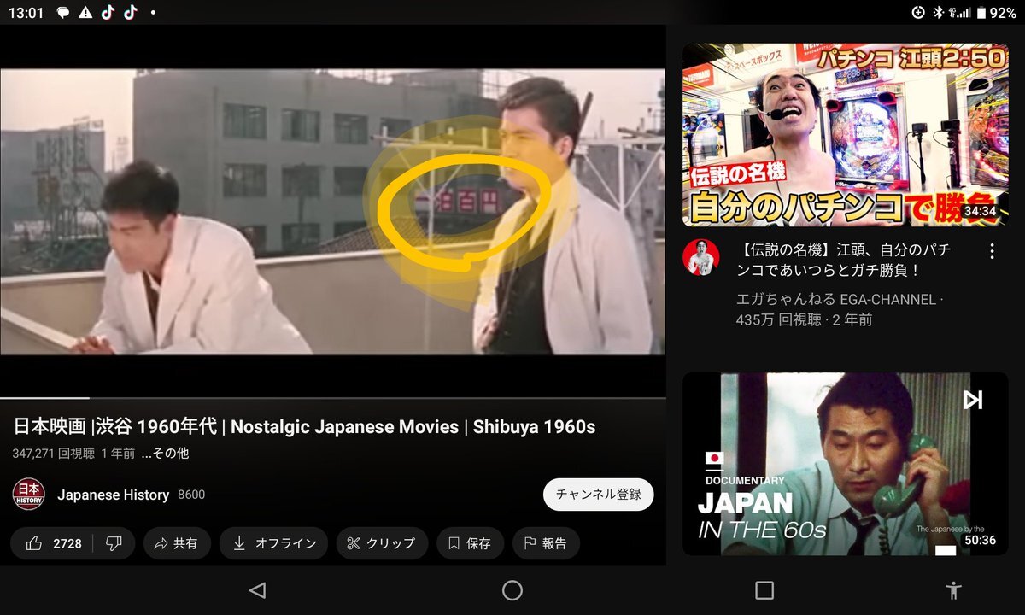This screenshot has width=1025, height=615.
Task: Create a clip with クリップ button
Action: pyautogui.click(x=382, y=543)
